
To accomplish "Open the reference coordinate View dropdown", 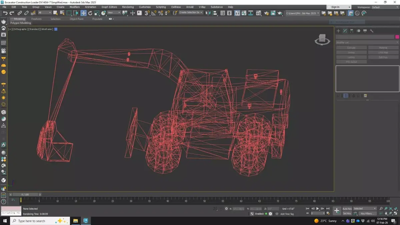I will pos(114,13).
